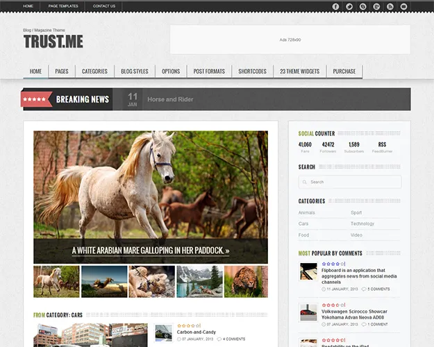Click the red car thumbnail beside the Volkswagen post
This screenshot has width=434, height=347.
tap(308, 312)
